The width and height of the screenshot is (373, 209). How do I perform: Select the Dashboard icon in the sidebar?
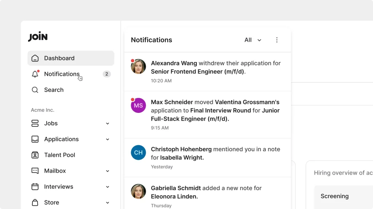pos(35,58)
